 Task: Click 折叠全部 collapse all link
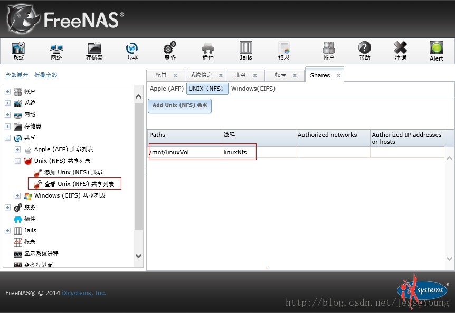(45, 75)
